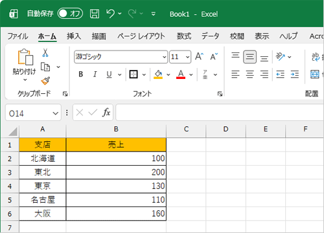Click the Undo arrow icon
The width and height of the screenshot is (324, 233).
(110, 14)
